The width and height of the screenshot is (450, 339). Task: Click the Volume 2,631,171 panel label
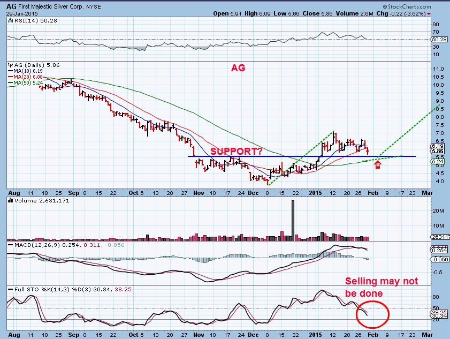(42, 200)
